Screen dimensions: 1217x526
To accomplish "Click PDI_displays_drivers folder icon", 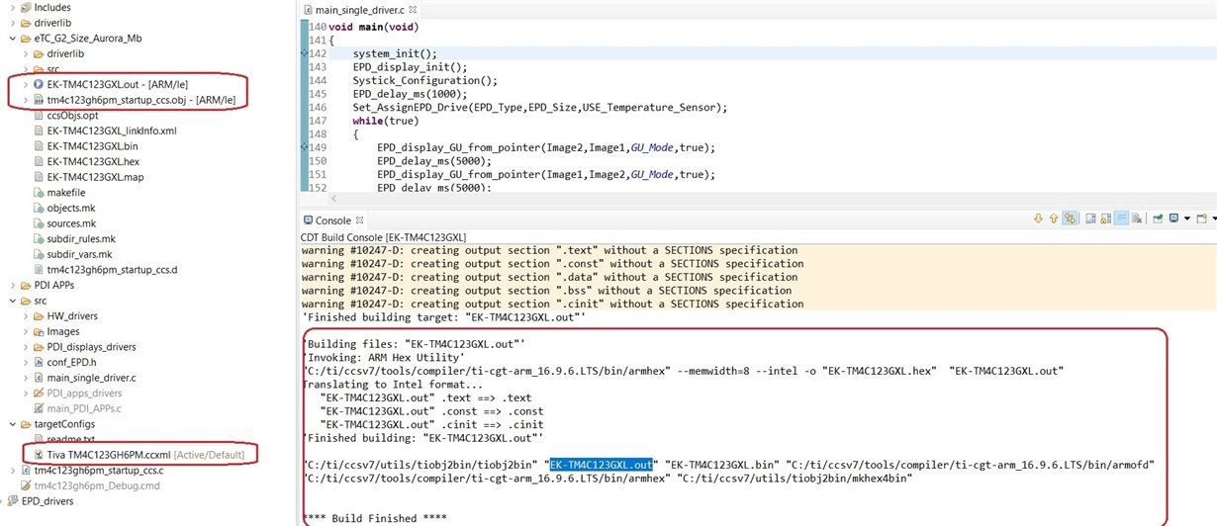I will coord(39,347).
